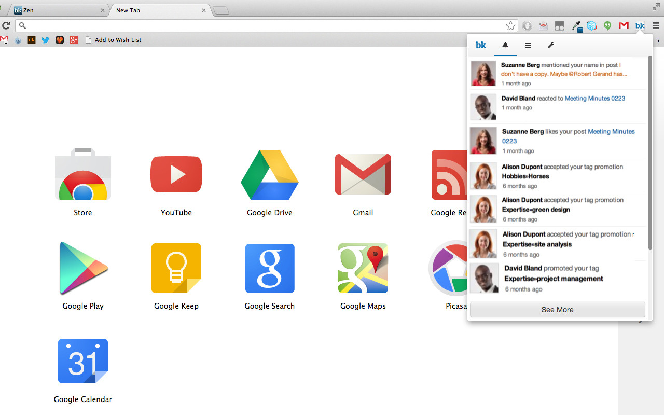The width and height of the screenshot is (664, 415).
Task: Launch the Hangouts extension icon
Action: (607, 25)
